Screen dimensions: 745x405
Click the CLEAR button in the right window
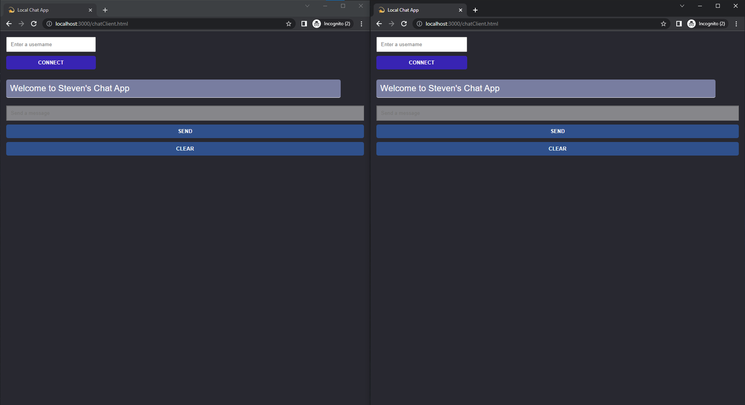pos(558,149)
